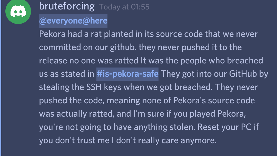Open the bruteforcing user profile name

coord(67,6)
